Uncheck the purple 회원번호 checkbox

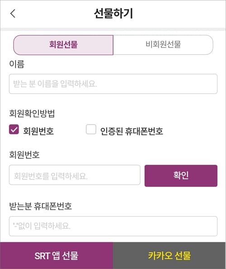(14, 130)
